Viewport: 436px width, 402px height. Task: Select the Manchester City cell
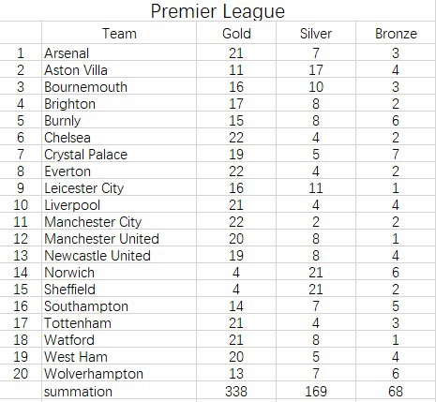click(x=119, y=221)
